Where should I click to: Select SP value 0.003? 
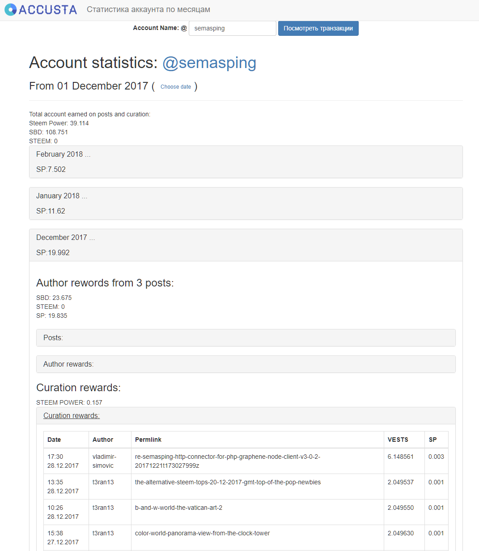[436, 457]
